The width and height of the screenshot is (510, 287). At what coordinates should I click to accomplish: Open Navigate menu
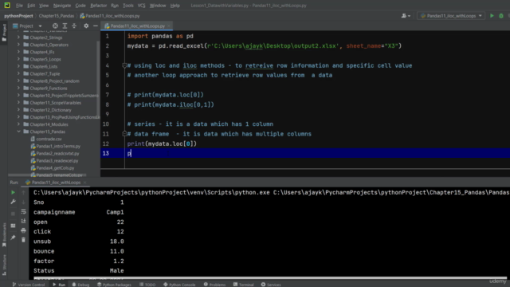point(62,6)
